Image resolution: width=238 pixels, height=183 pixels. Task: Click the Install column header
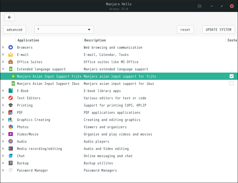click(232, 40)
